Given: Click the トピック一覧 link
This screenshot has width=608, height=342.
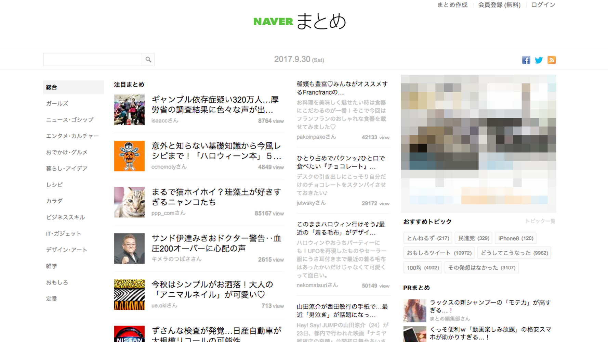Looking at the screenshot, I should [541, 221].
